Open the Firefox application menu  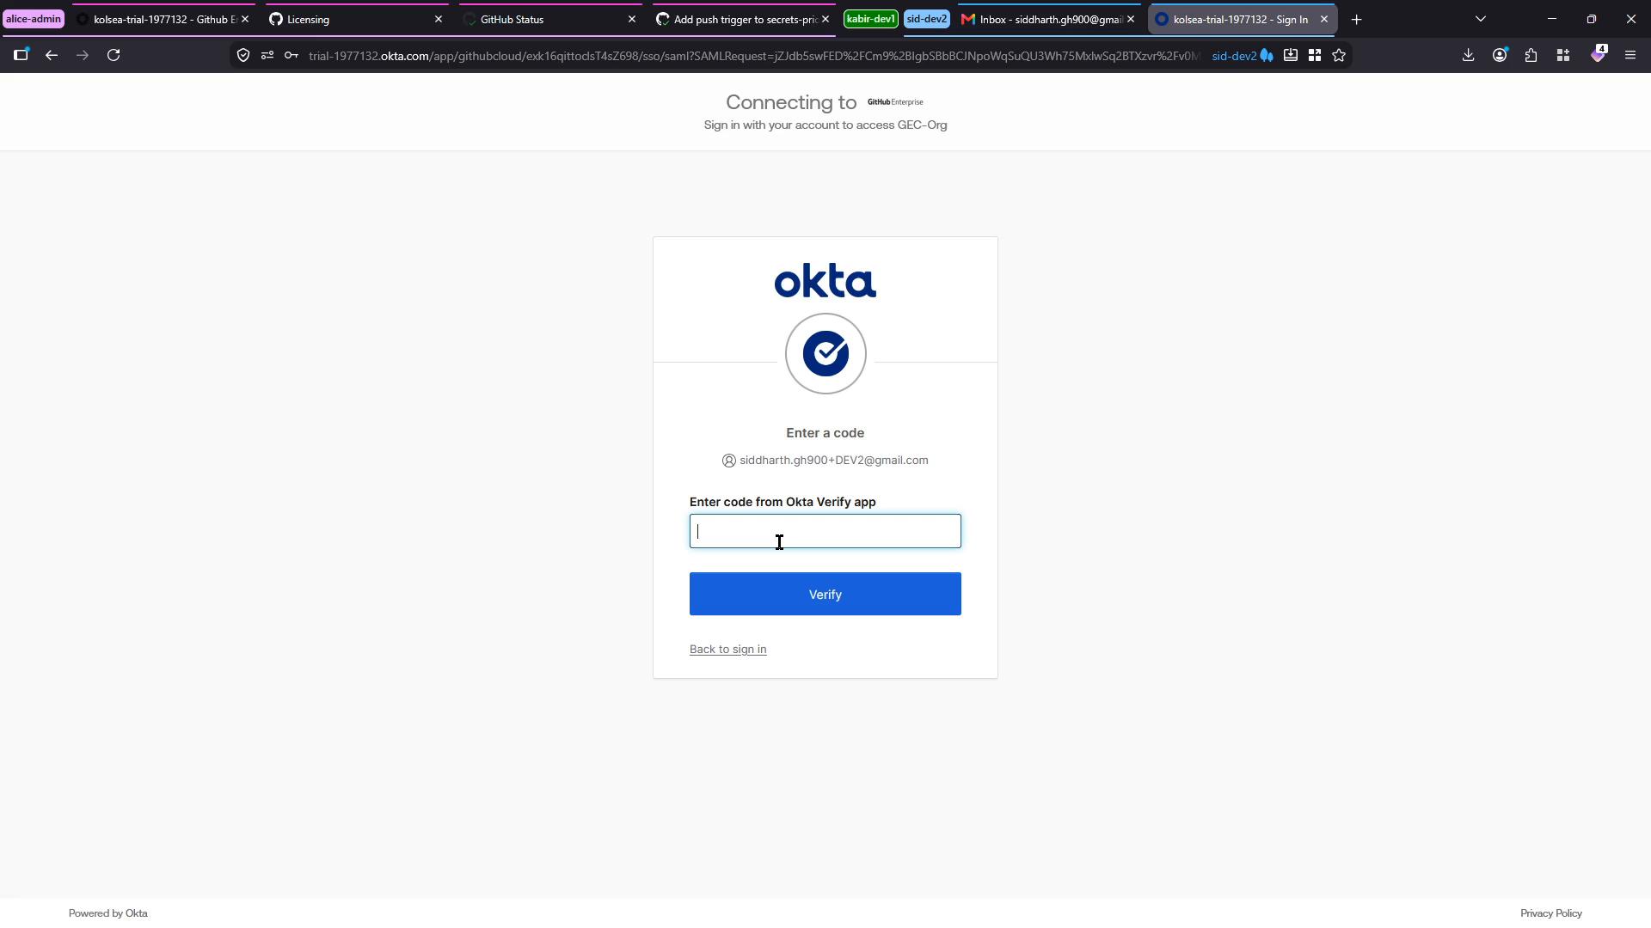click(x=1630, y=56)
